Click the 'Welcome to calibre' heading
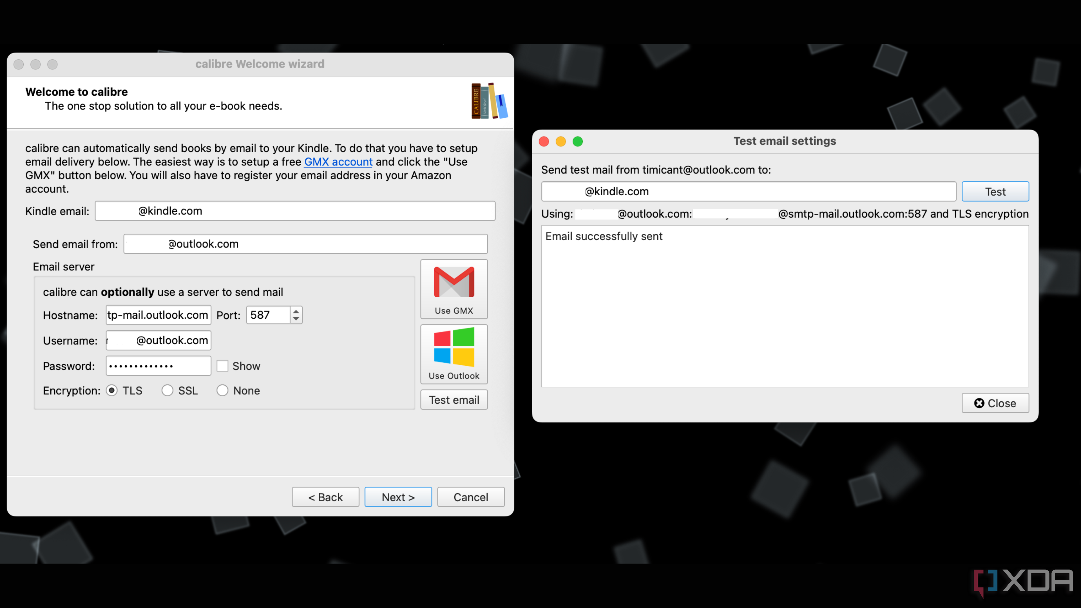The width and height of the screenshot is (1081, 608). pyautogui.click(x=76, y=92)
